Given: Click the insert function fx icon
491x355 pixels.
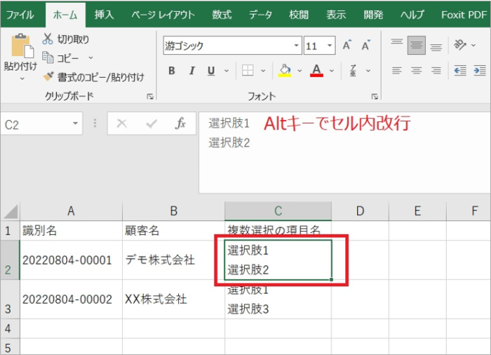Looking at the screenshot, I should point(180,123).
